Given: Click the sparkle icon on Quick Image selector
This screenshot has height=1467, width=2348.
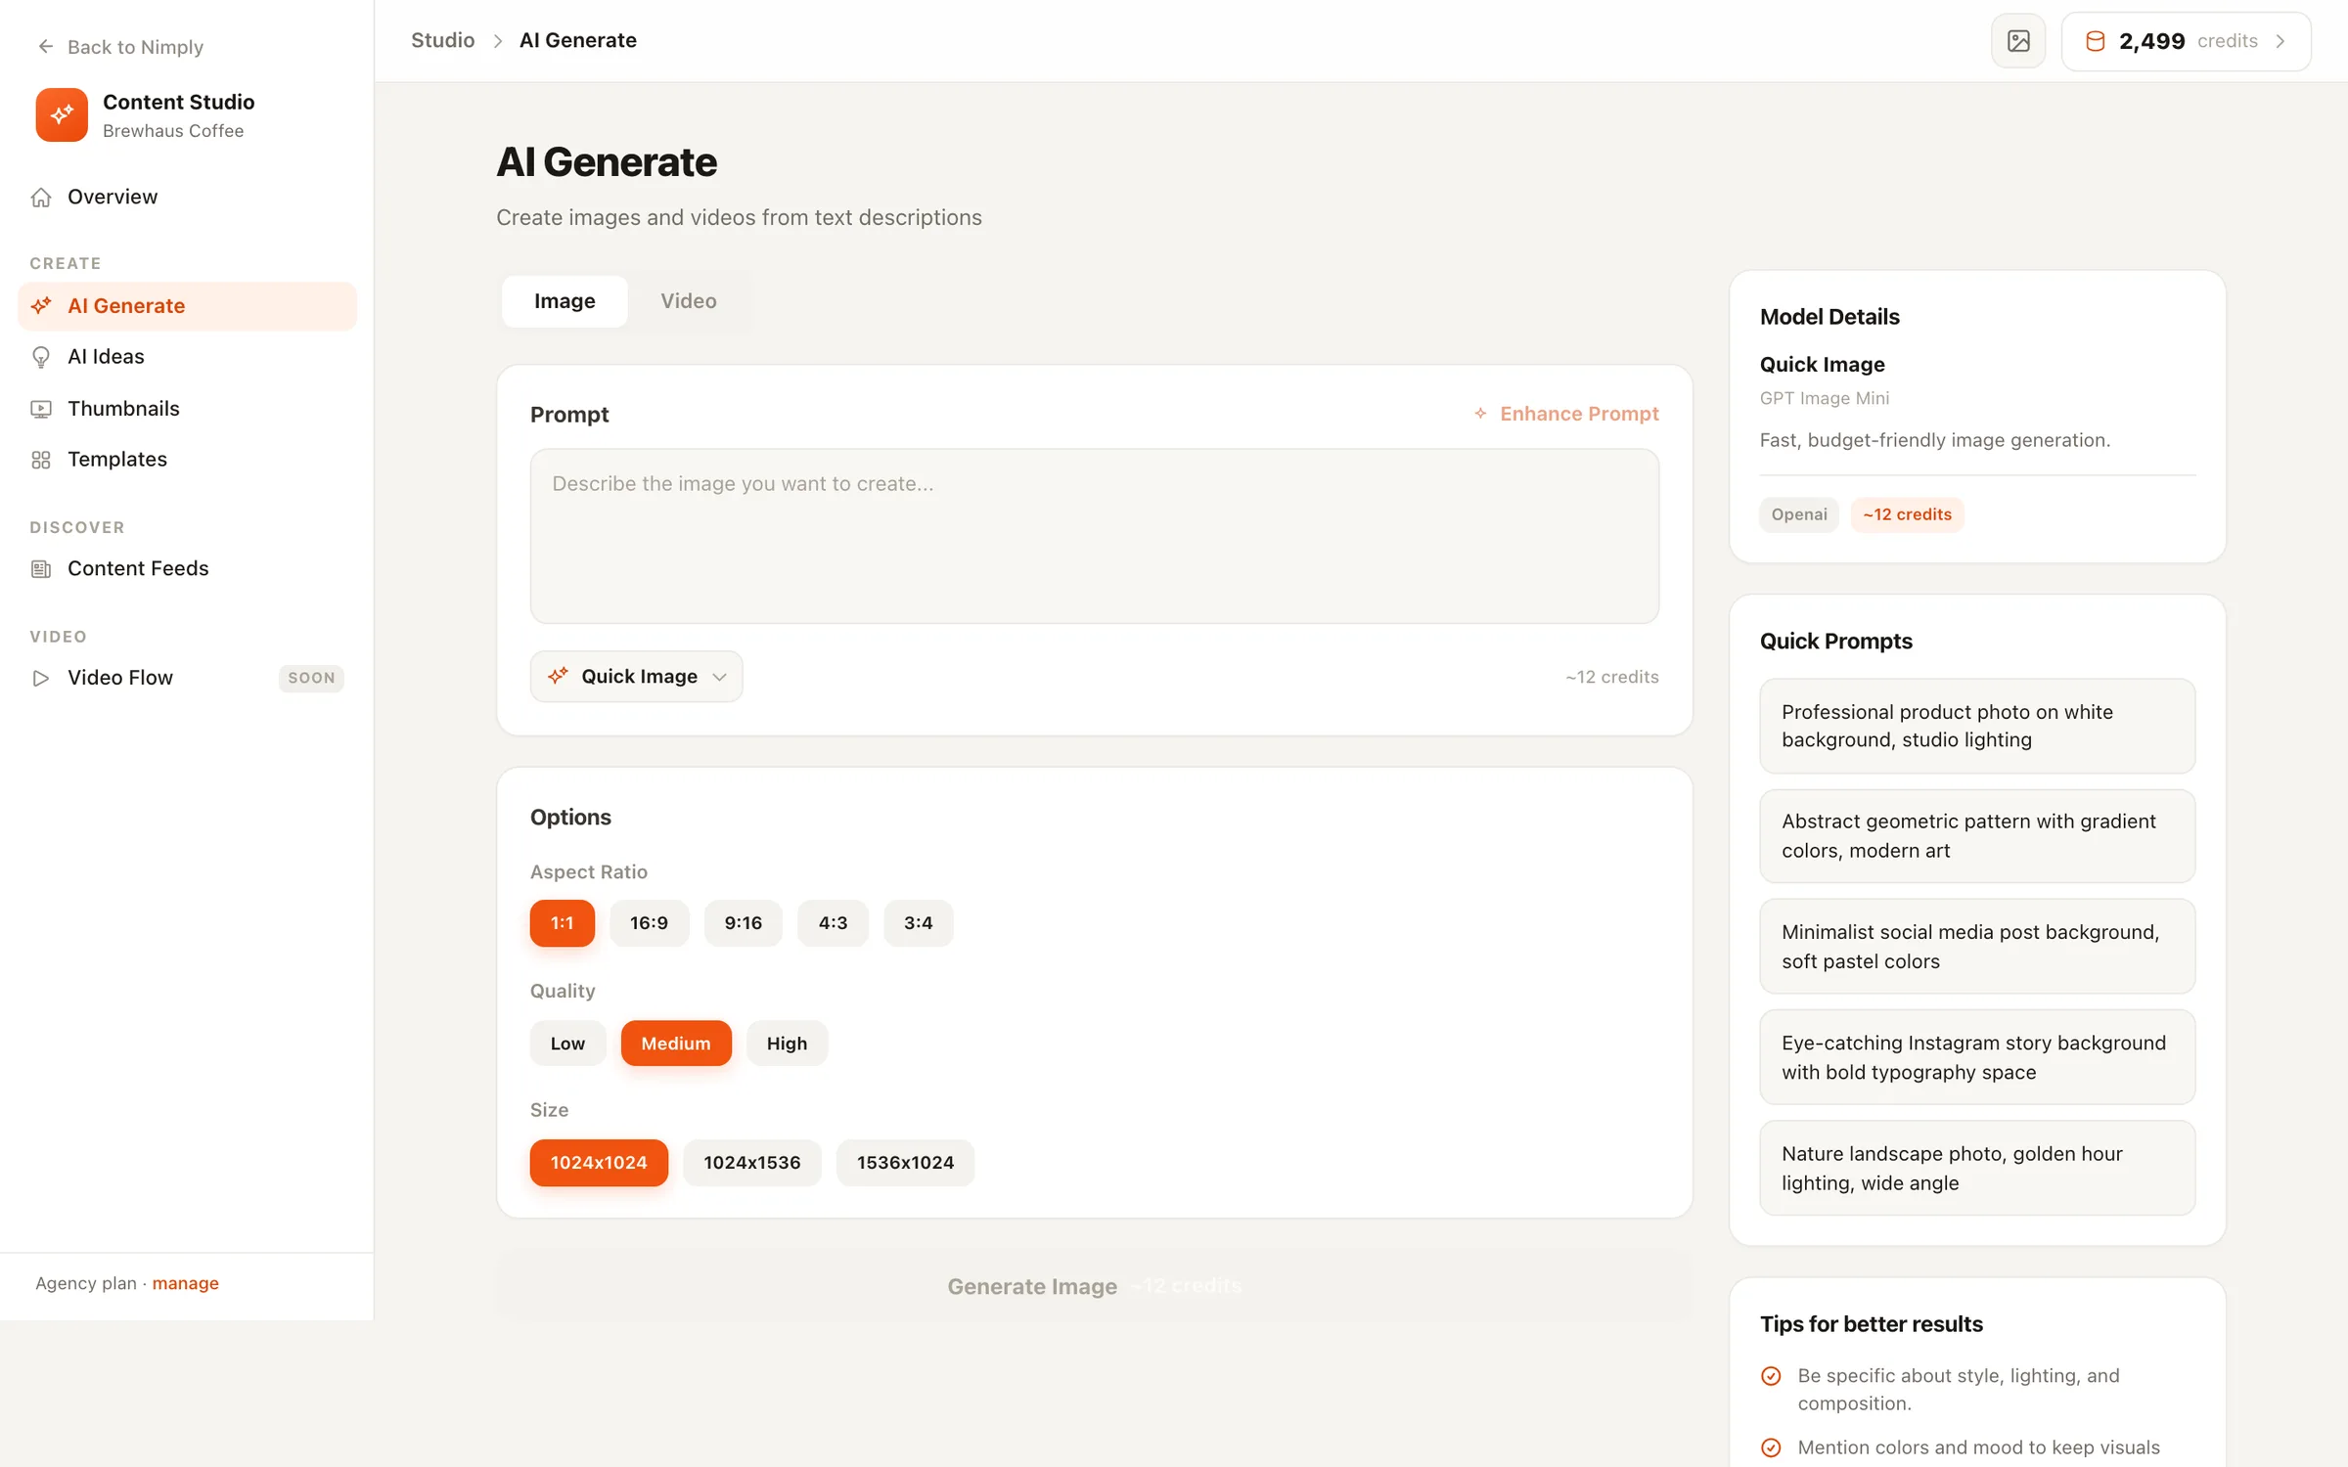Looking at the screenshot, I should [558, 676].
